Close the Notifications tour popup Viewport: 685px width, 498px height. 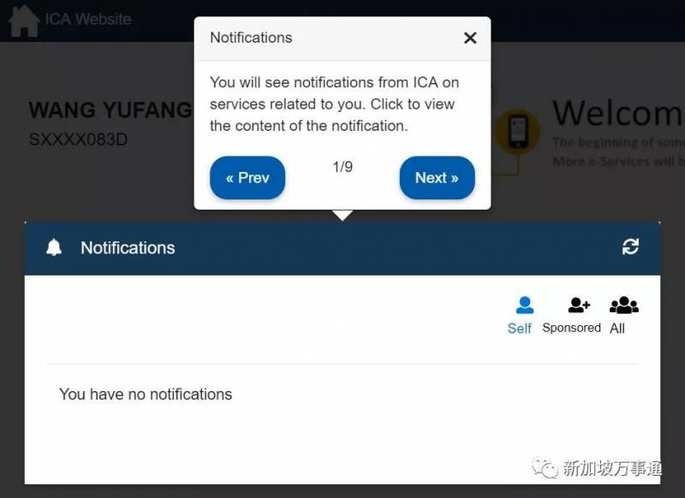tap(470, 38)
